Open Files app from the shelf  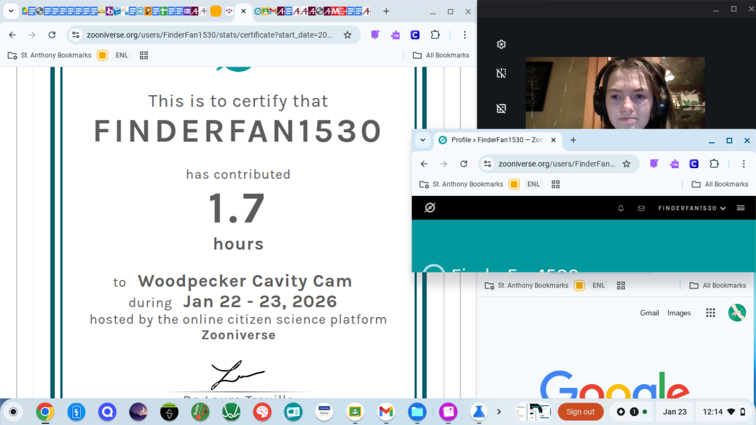(417, 412)
